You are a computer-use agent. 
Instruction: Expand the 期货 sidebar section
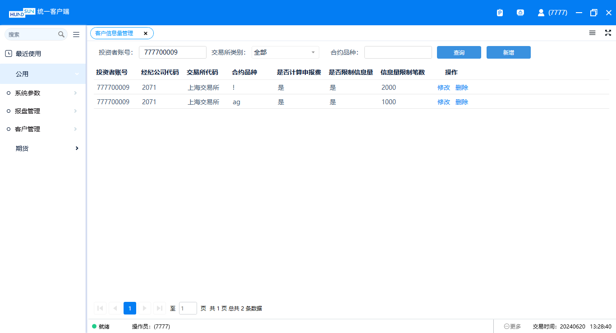pos(77,148)
